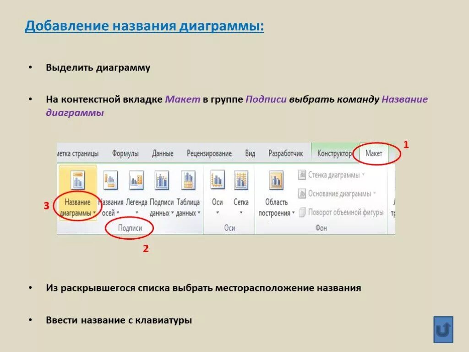This screenshot has height=352, width=469.
Task: Open the Подписи данных dropdown arrow
Action: (x=172, y=213)
